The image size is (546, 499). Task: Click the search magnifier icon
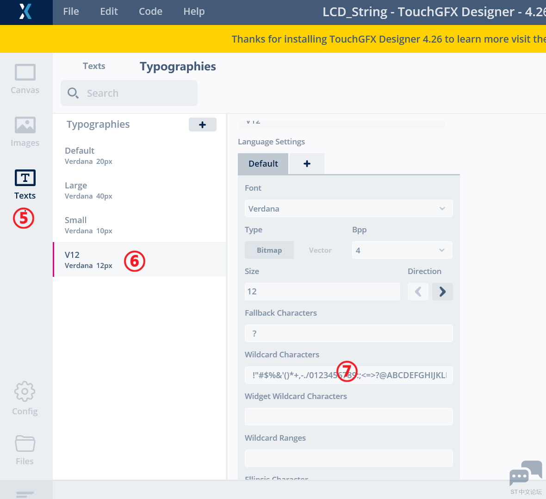click(73, 93)
